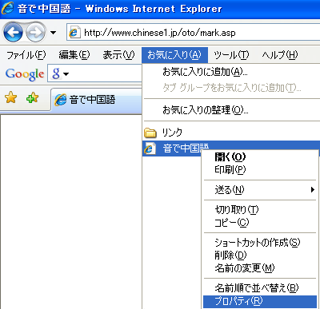Click the Internet Explorer title bar icon
This screenshot has height=309, width=320.
tap(8, 8)
